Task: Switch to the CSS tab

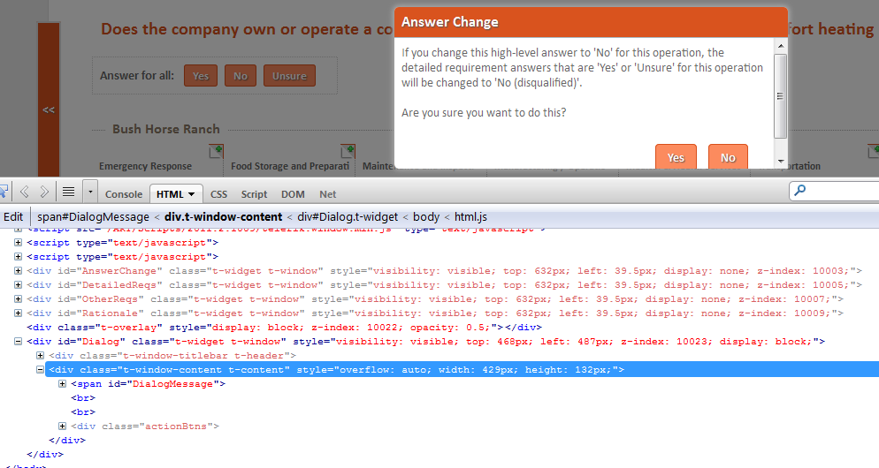Action: point(218,194)
